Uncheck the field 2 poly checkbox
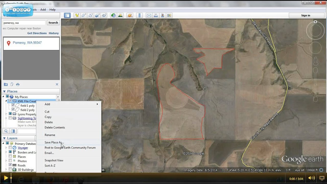327x184 pixels. [x=13, y=110]
